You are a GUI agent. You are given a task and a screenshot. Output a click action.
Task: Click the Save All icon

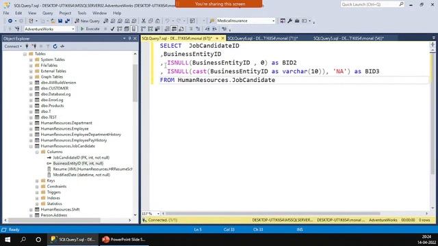click(67, 21)
